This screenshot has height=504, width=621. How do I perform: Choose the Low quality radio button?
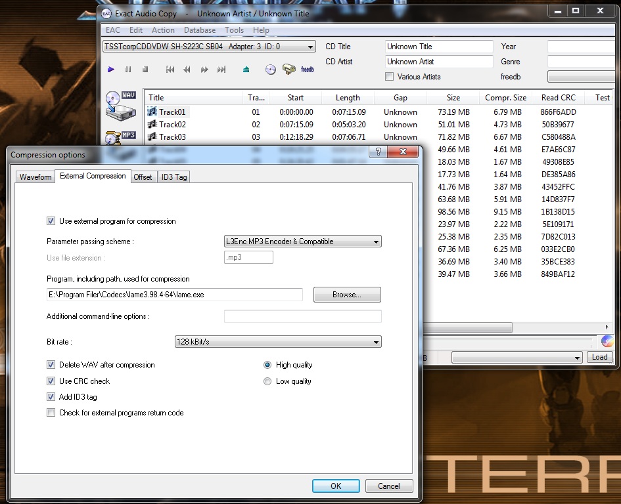click(267, 381)
